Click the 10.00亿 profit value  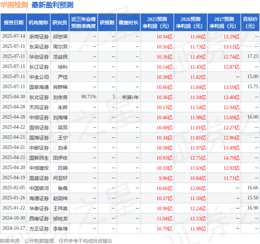(x=164, y=128)
